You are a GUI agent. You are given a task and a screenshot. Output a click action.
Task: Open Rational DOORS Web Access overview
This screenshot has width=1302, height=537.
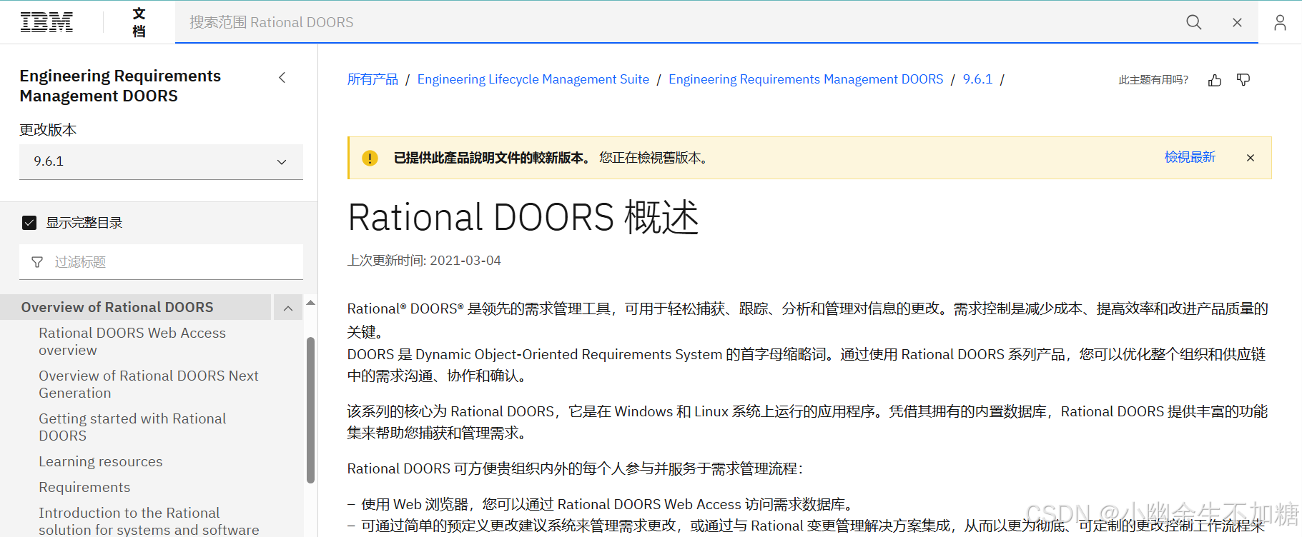click(132, 341)
